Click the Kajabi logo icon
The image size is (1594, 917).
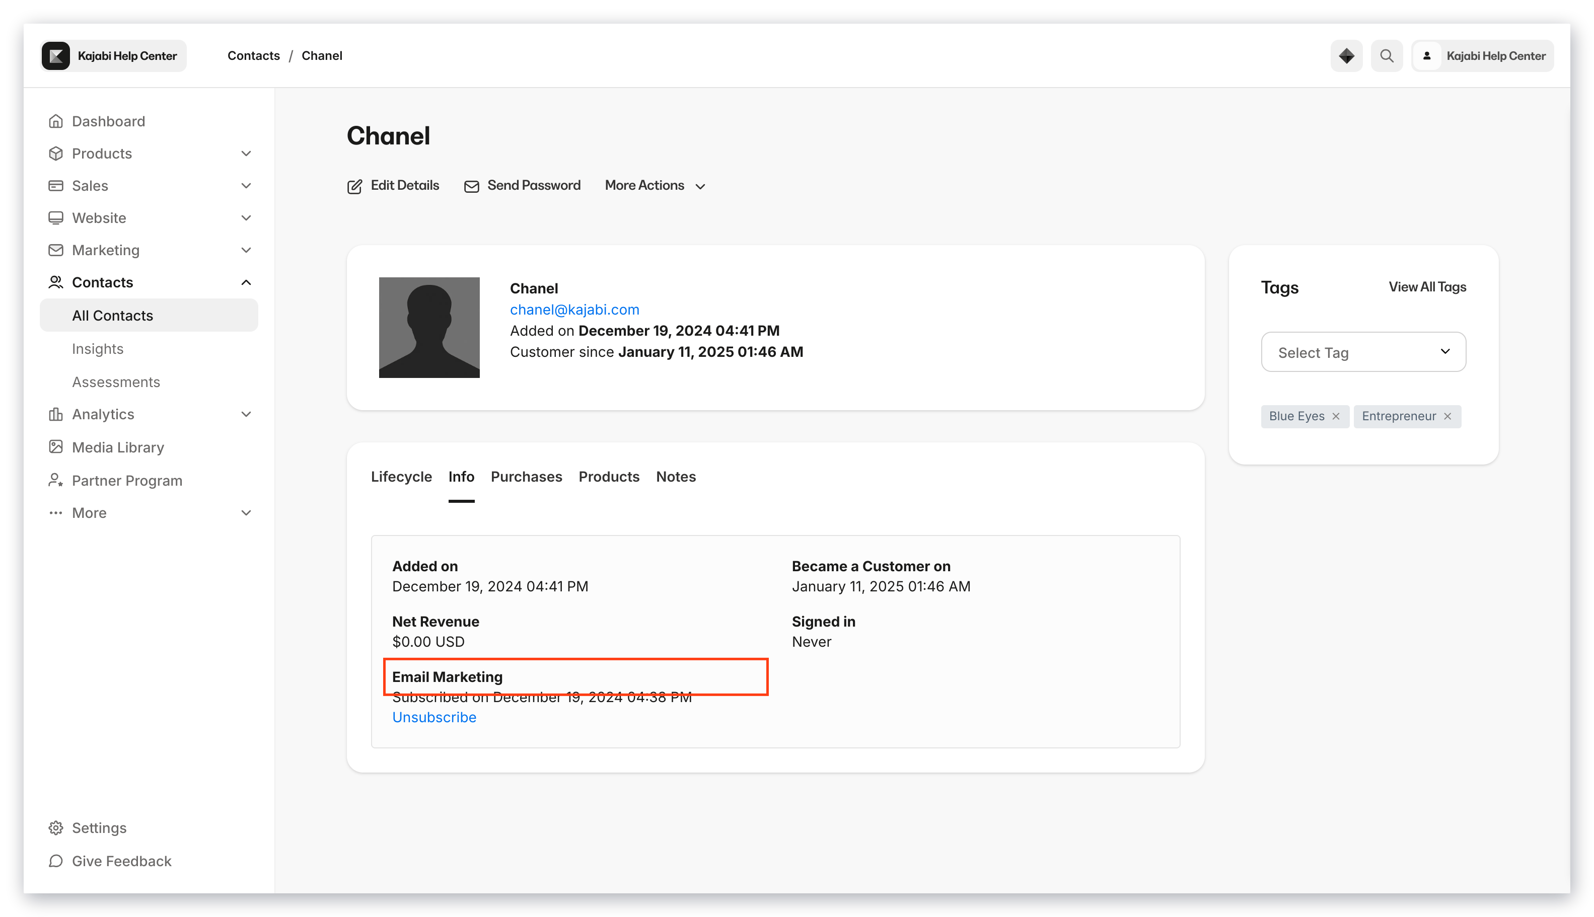click(56, 55)
